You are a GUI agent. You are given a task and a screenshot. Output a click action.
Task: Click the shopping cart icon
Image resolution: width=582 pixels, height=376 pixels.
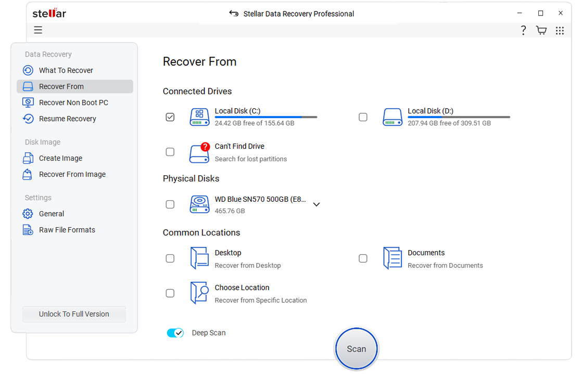(x=541, y=30)
